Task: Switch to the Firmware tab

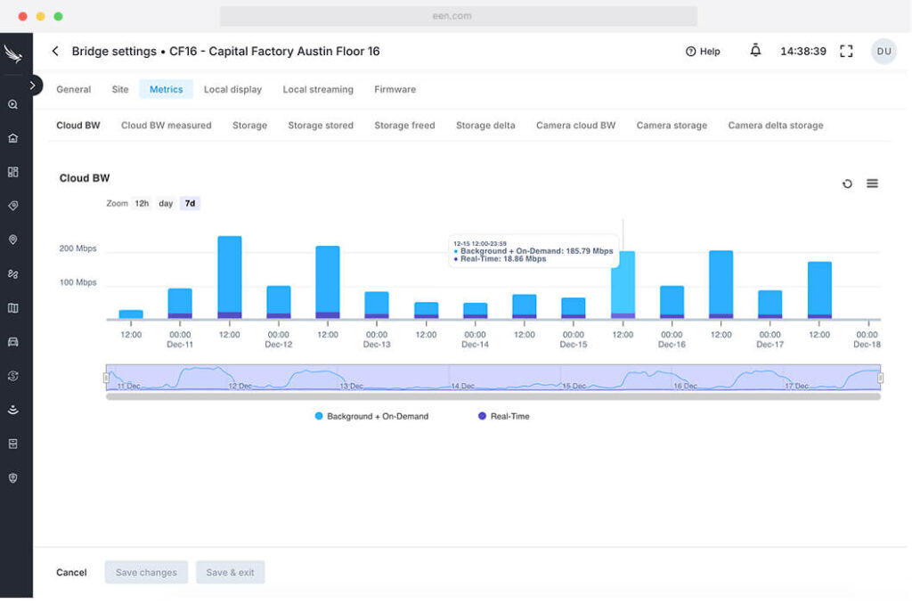Action: tap(395, 89)
